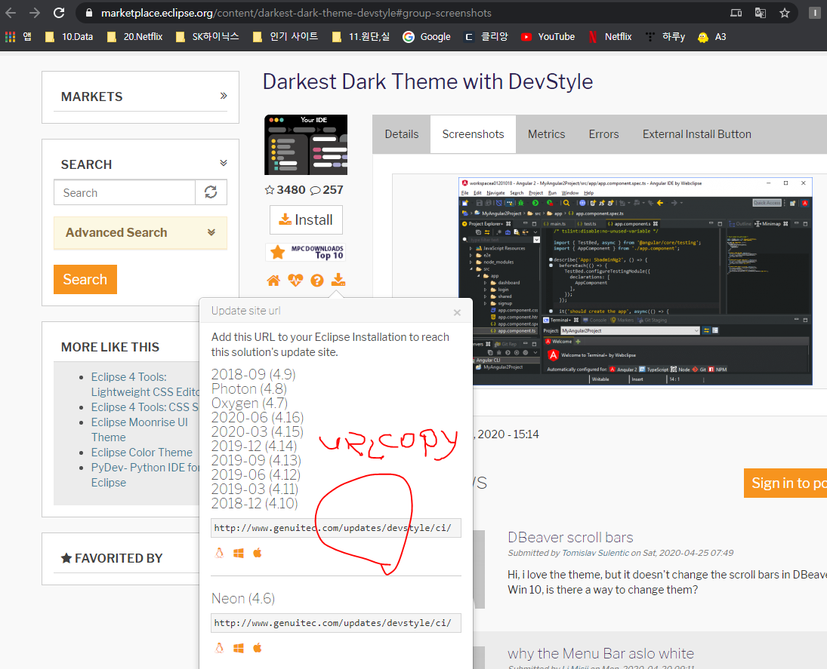Close the Update site url popup

(x=457, y=312)
